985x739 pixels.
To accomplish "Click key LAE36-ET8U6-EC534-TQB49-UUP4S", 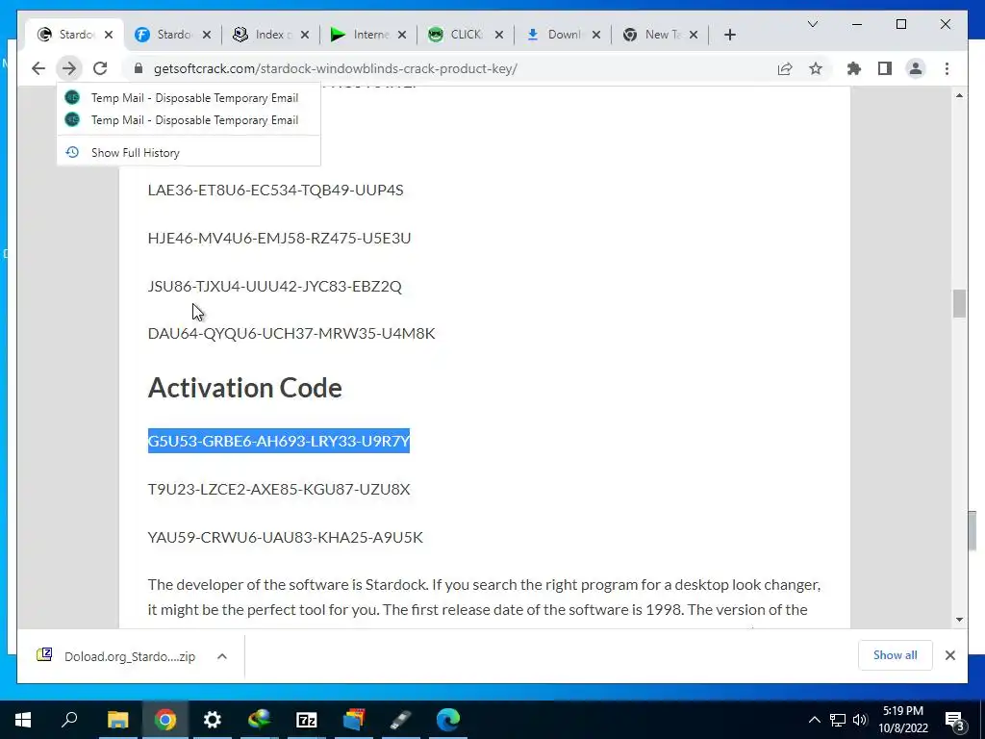I will click(275, 190).
